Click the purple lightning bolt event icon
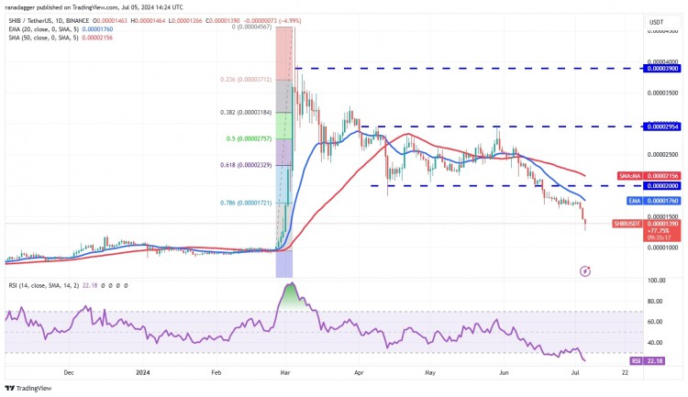Screen dimensions: 688x397 coord(585,271)
